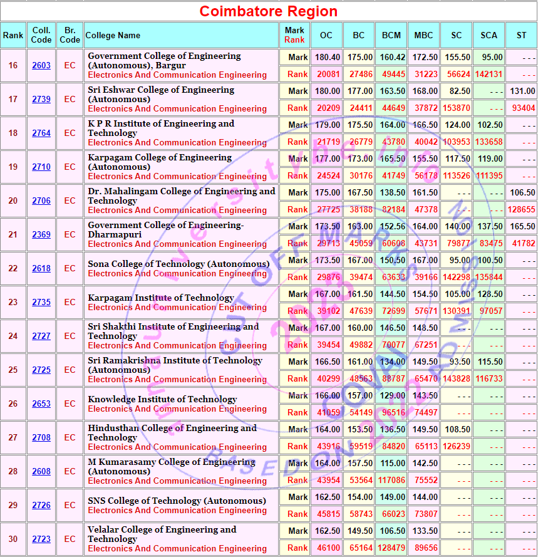Click the 2653 code link
538x557 pixels.
pos(41,404)
